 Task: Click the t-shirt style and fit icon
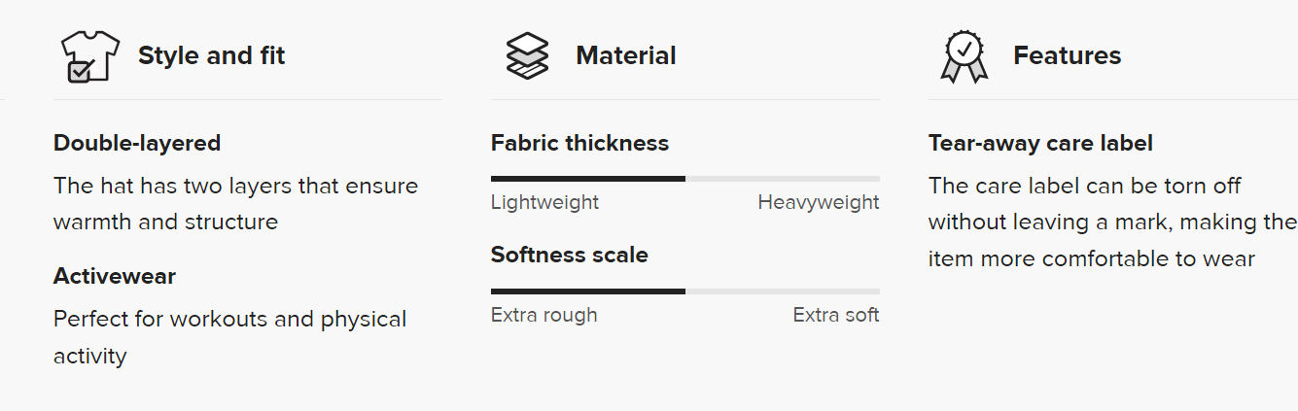[89, 56]
